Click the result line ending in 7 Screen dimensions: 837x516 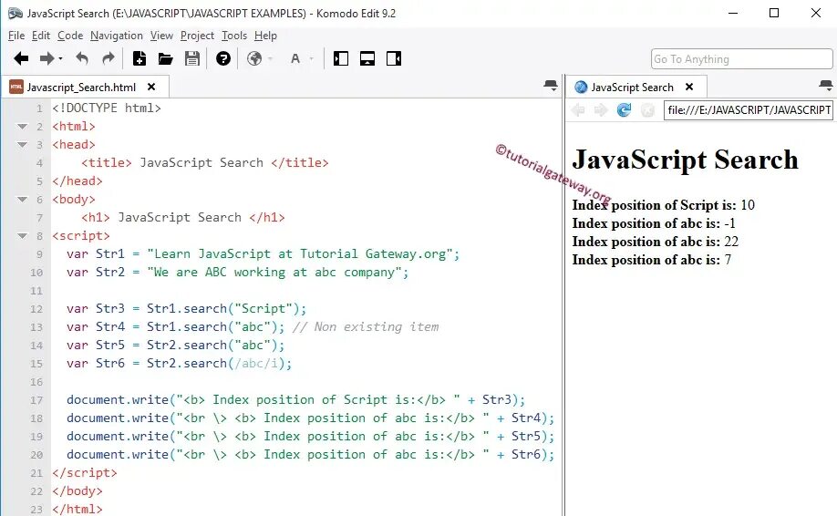652,259
